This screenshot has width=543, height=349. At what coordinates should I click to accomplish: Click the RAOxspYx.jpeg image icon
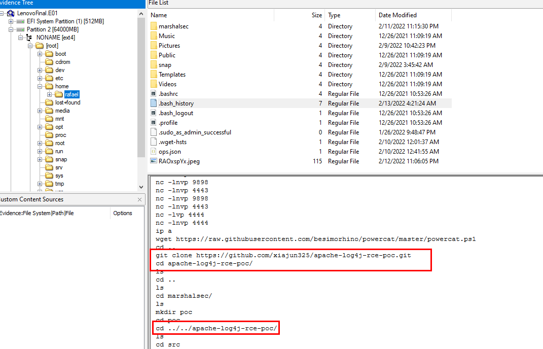click(x=154, y=161)
